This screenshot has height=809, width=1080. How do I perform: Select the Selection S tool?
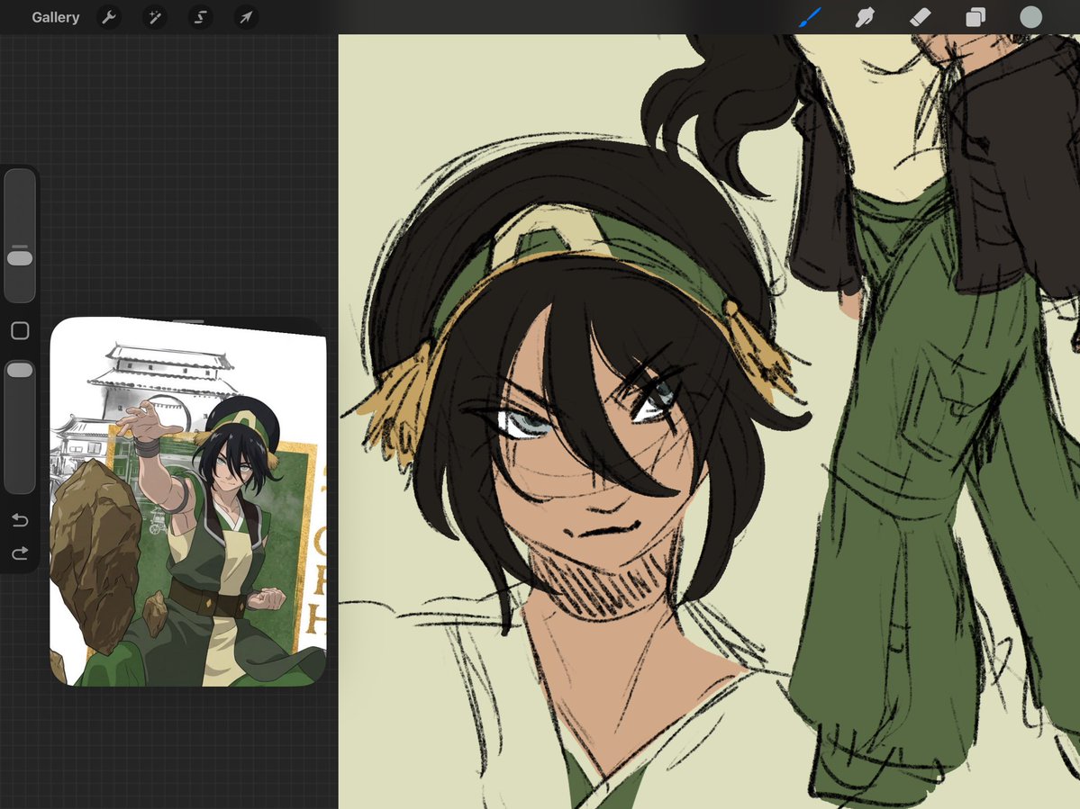coord(201,17)
